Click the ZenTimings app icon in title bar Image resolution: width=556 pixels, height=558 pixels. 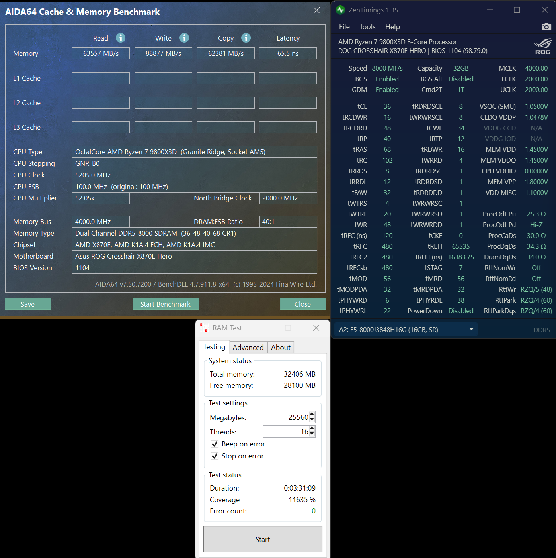pos(340,10)
